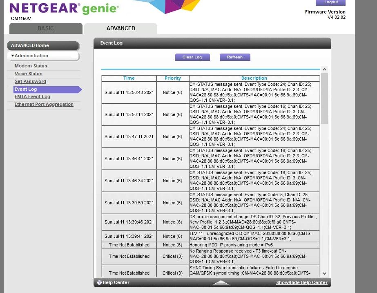Select Event Log in sidebar
The image size is (377, 293).
pyautogui.click(x=47, y=89)
